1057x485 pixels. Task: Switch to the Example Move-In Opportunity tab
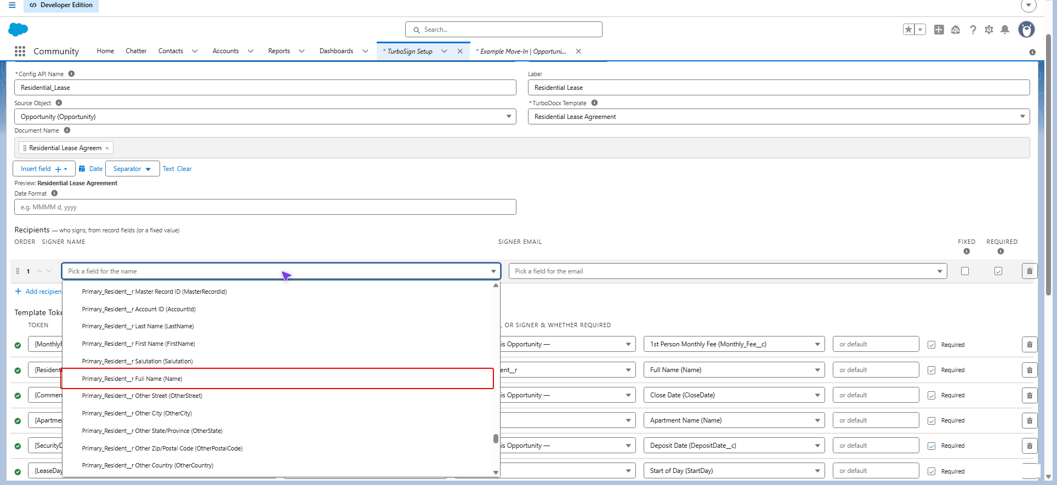(x=522, y=51)
